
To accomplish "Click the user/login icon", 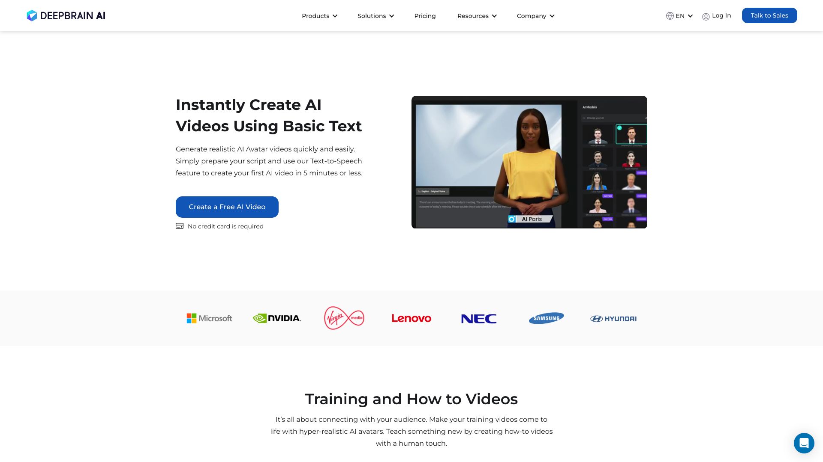I will coord(706,16).
